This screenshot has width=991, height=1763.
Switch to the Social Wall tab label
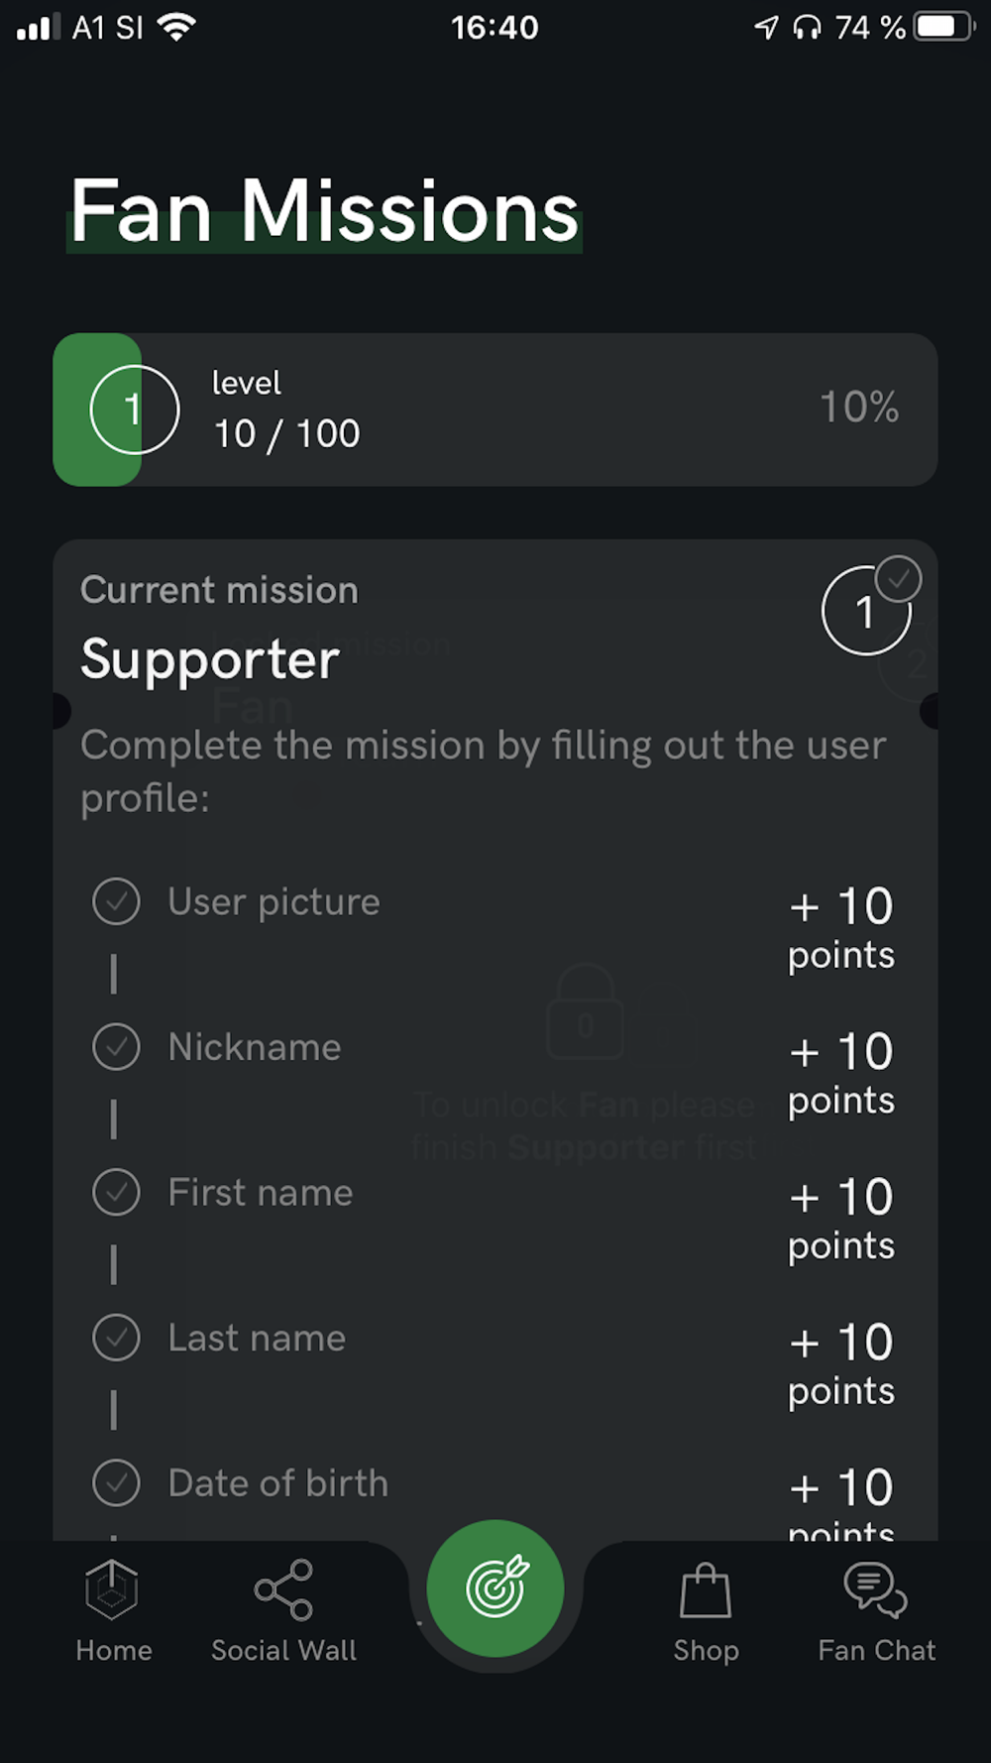[x=283, y=1650]
